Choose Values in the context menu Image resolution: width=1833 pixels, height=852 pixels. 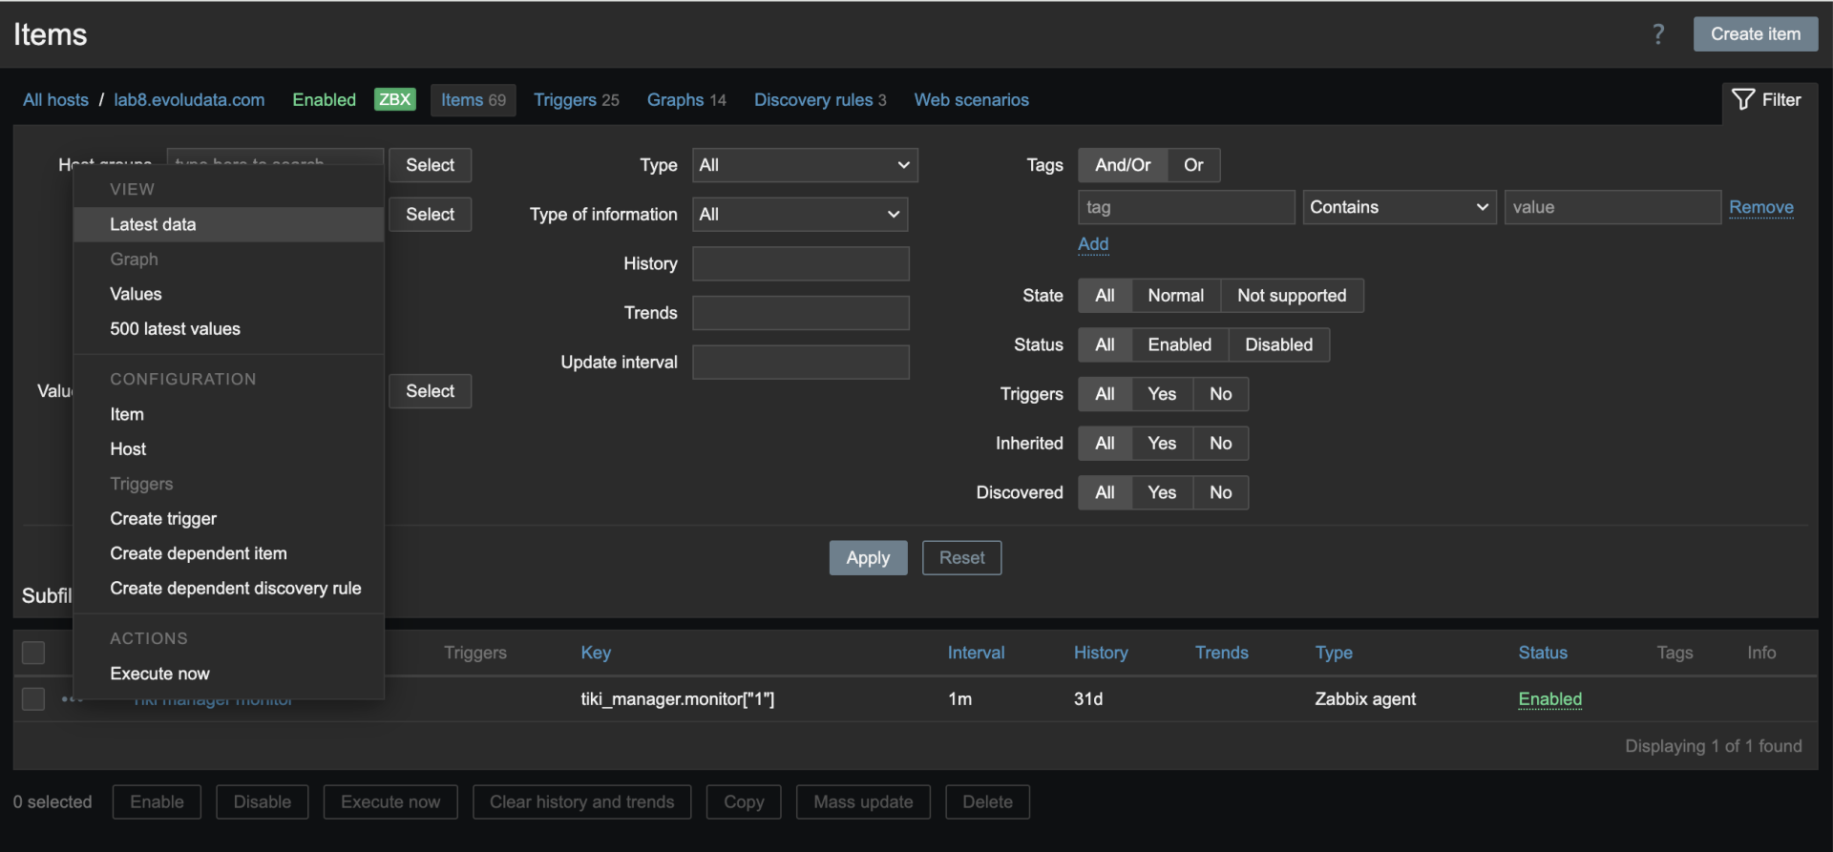(228, 295)
